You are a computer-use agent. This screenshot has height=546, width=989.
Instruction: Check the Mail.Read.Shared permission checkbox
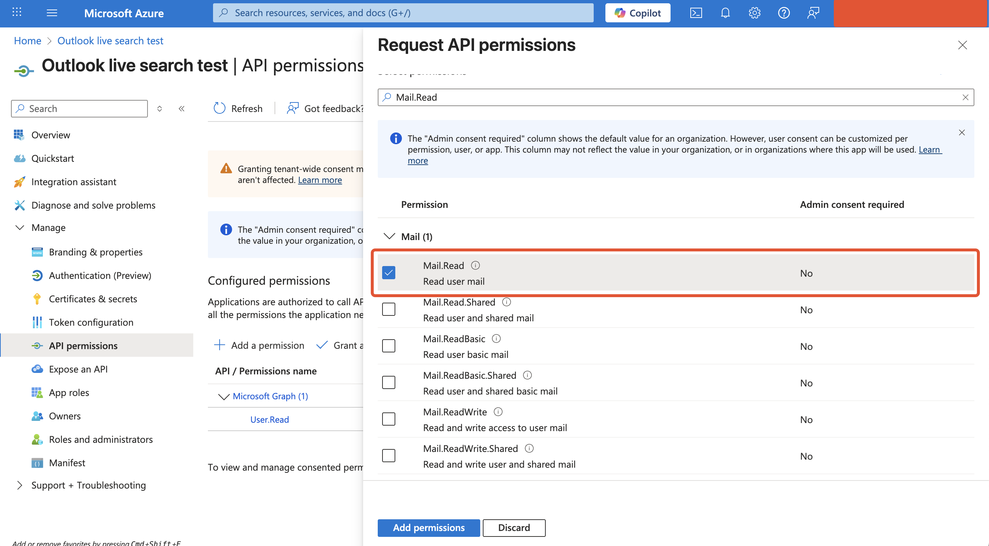coord(389,310)
